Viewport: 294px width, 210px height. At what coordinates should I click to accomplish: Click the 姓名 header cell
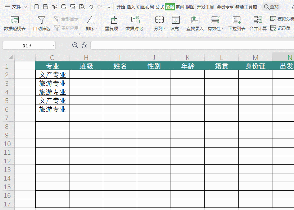[120, 66]
